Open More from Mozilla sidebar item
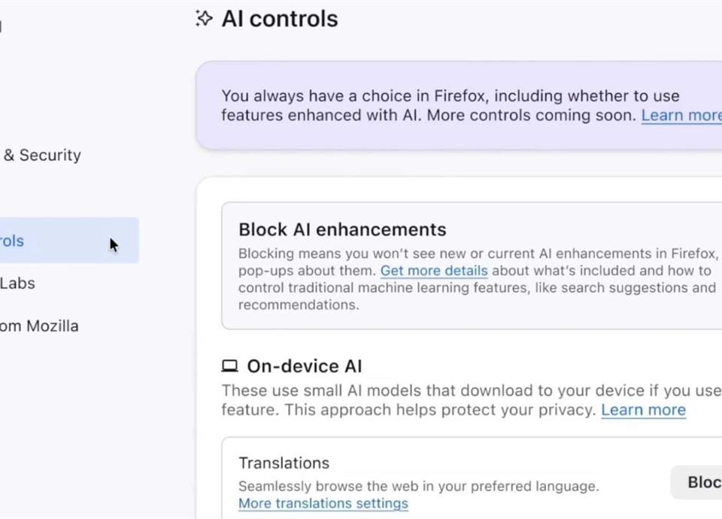This screenshot has height=519, width=722. 39,326
